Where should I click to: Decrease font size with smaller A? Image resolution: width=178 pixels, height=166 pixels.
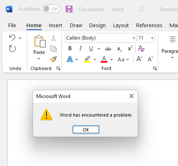(150, 59)
